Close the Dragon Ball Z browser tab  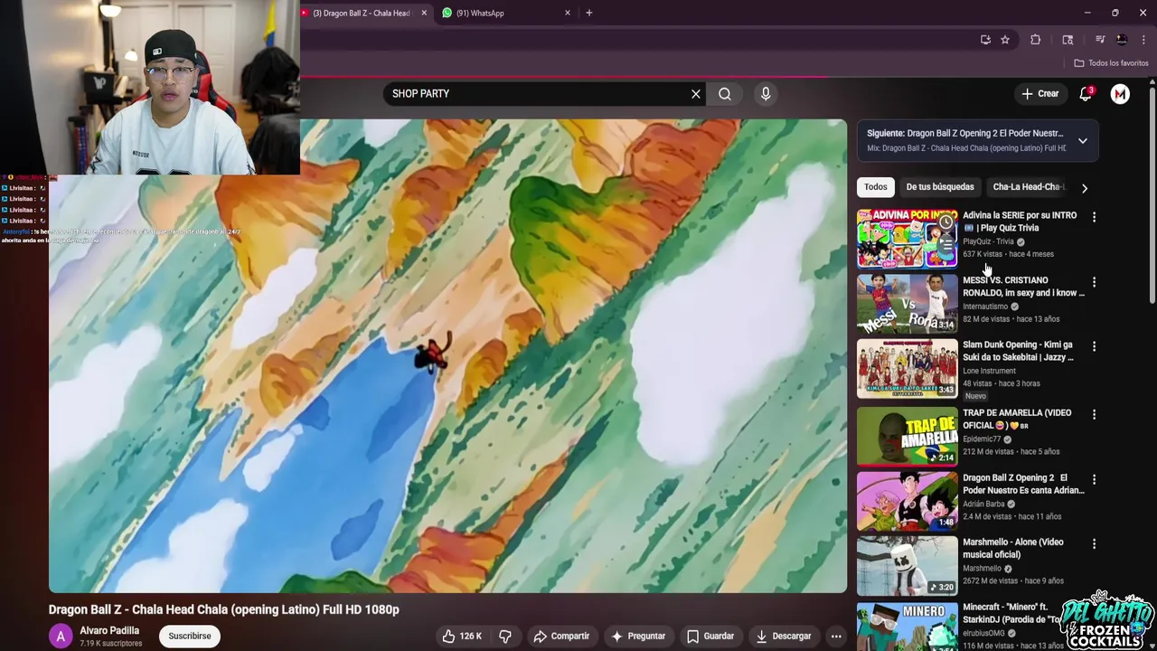(424, 13)
